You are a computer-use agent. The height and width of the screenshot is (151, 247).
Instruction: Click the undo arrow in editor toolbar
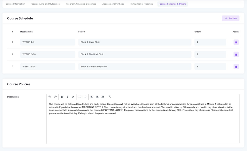[x=50, y=97]
